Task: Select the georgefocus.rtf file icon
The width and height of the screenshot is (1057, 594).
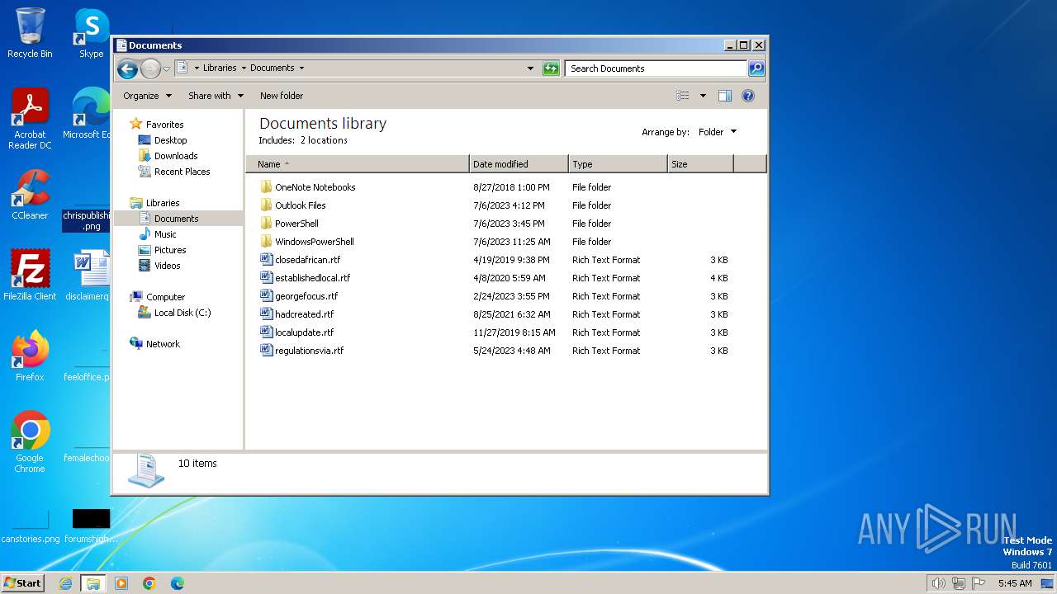Action: [266, 296]
